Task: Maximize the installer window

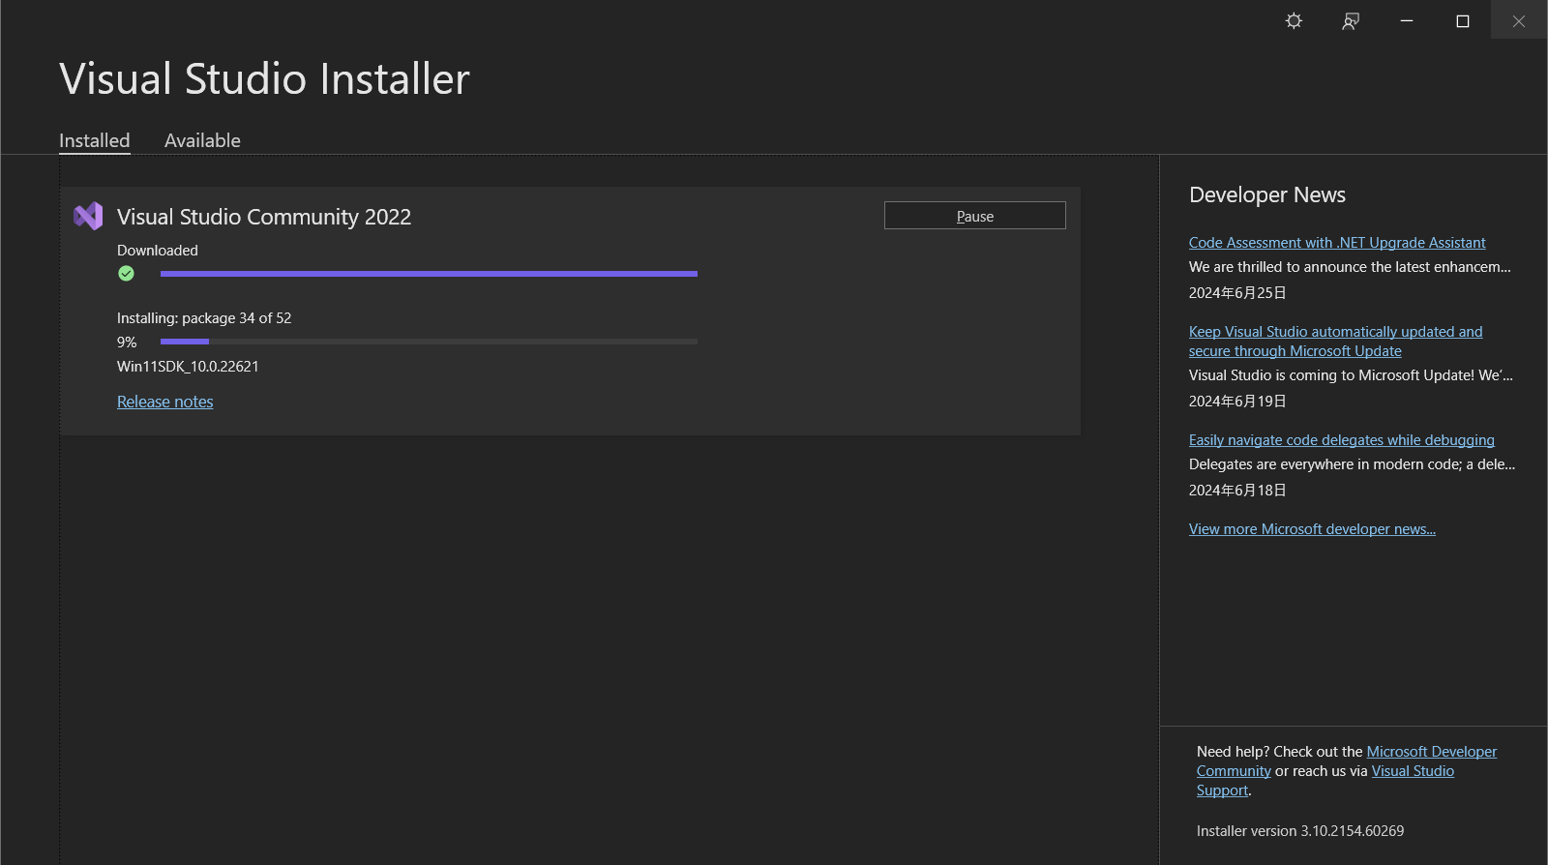Action: pos(1463,20)
